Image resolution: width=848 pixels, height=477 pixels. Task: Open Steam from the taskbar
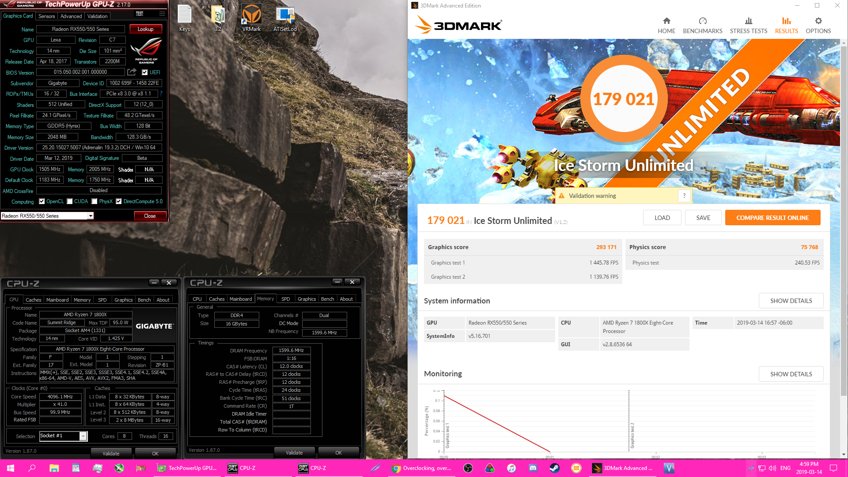click(555, 468)
